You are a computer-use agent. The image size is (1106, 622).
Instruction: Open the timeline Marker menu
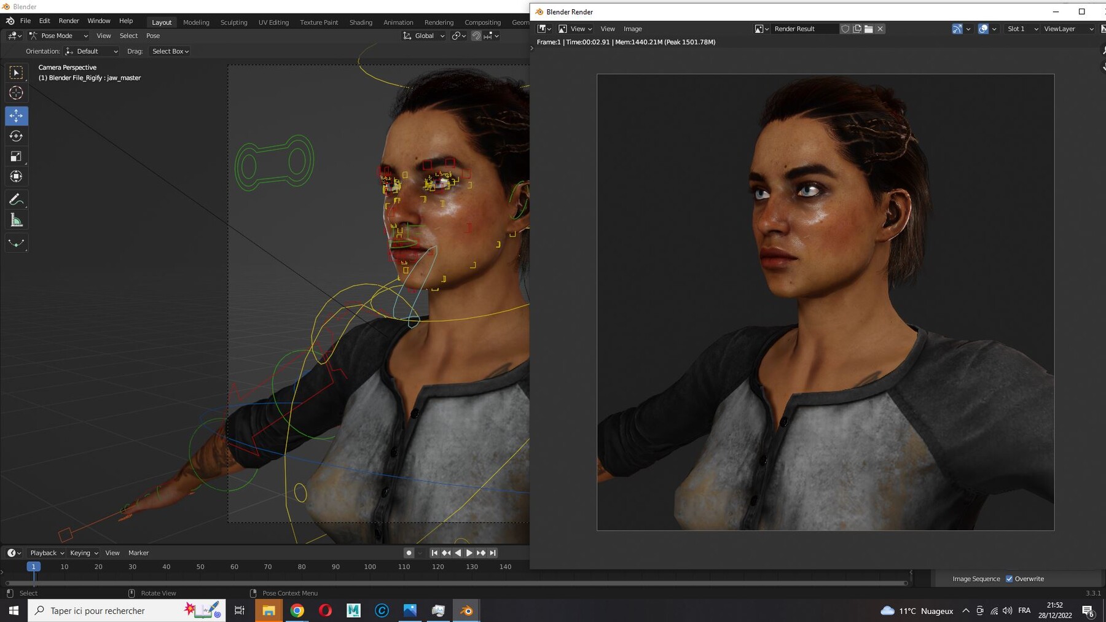point(138,553)
